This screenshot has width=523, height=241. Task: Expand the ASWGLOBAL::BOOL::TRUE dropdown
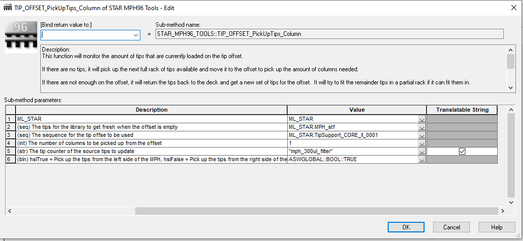click(x=422, y=159)
